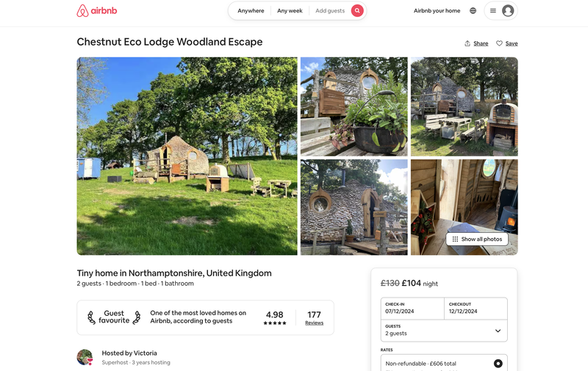Click the Airbnb logo
The height and width of the screenshot is (371, 588).
pos(97,10)
